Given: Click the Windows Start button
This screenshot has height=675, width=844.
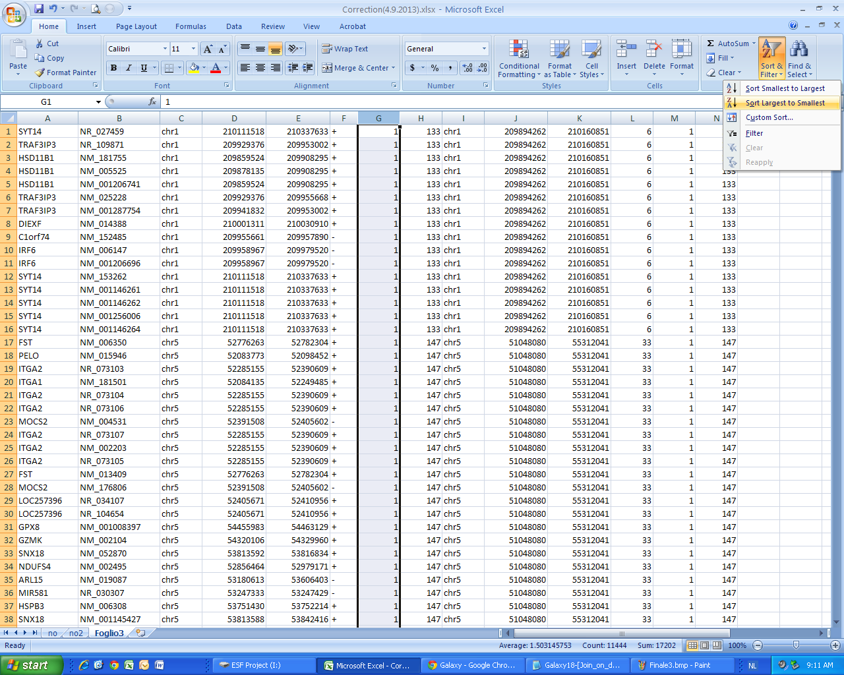Looking at the screenshot, I should click(32, 665).
